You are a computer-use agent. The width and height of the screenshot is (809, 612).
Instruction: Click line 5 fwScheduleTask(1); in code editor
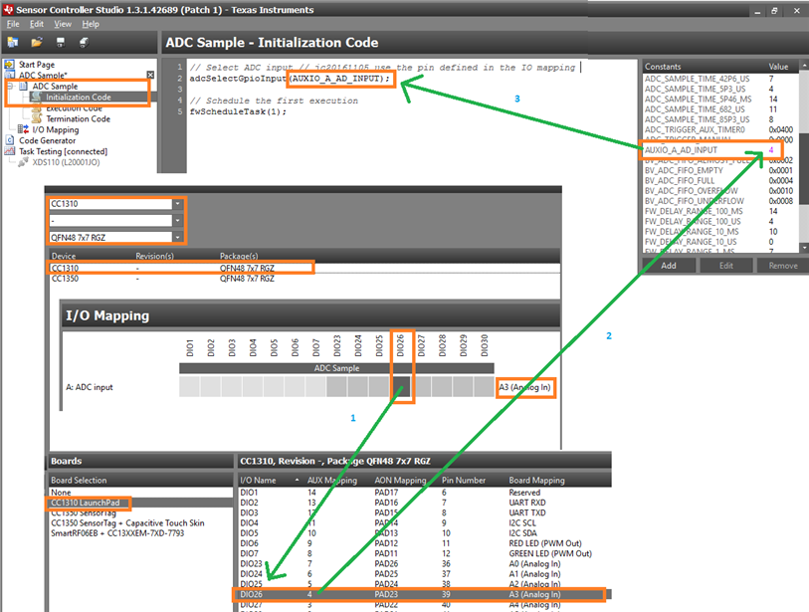(238, 111)
